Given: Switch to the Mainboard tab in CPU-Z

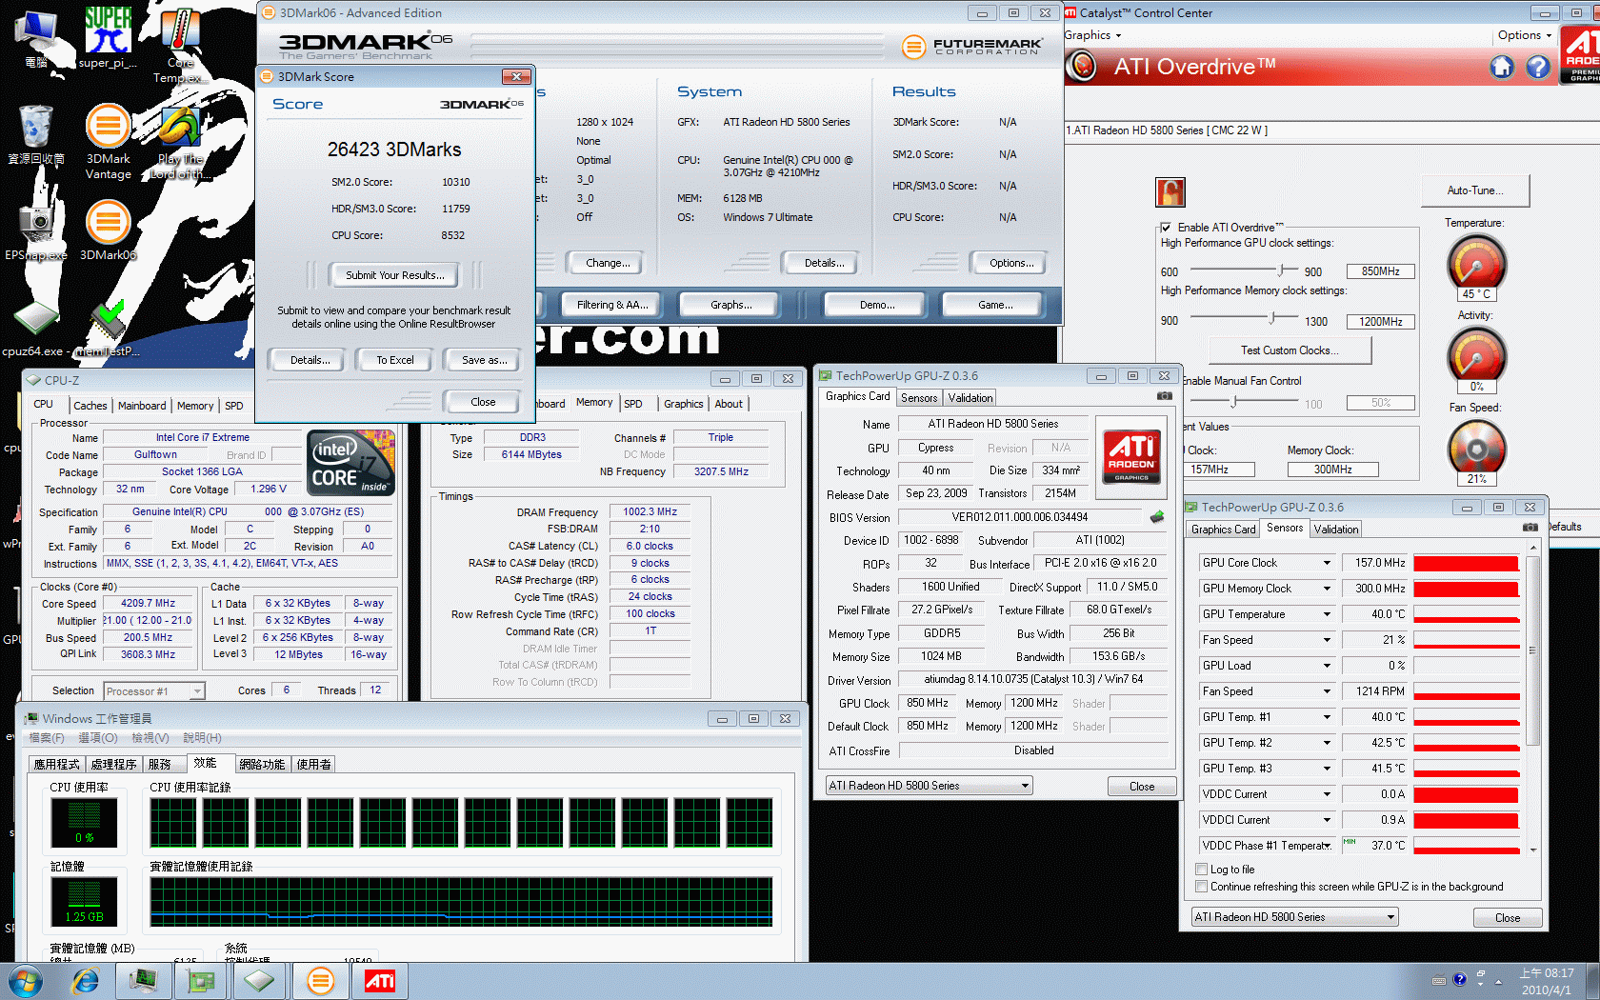Looking at the screenshot, I should click(142, 406).
